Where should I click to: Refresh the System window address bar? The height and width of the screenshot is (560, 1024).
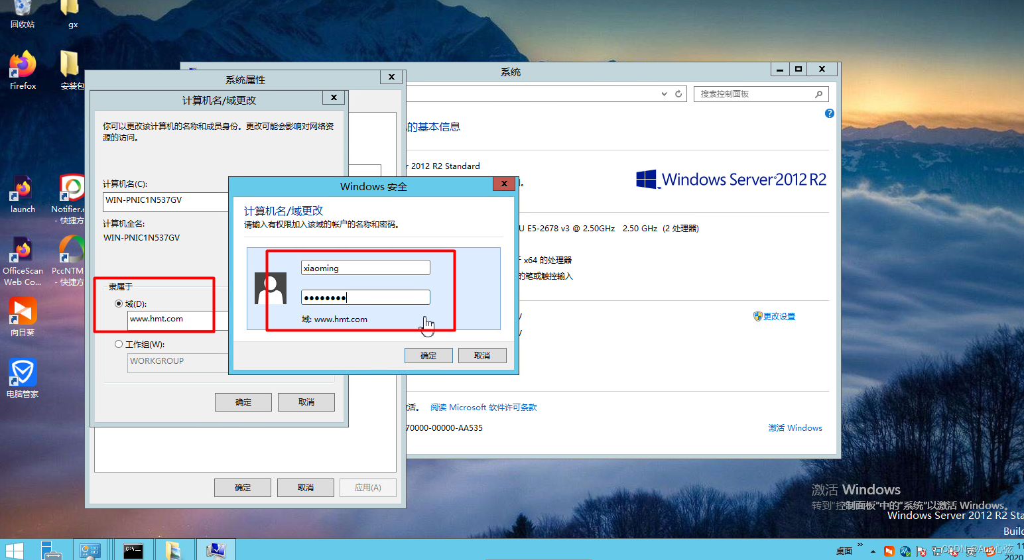[678, 94]
